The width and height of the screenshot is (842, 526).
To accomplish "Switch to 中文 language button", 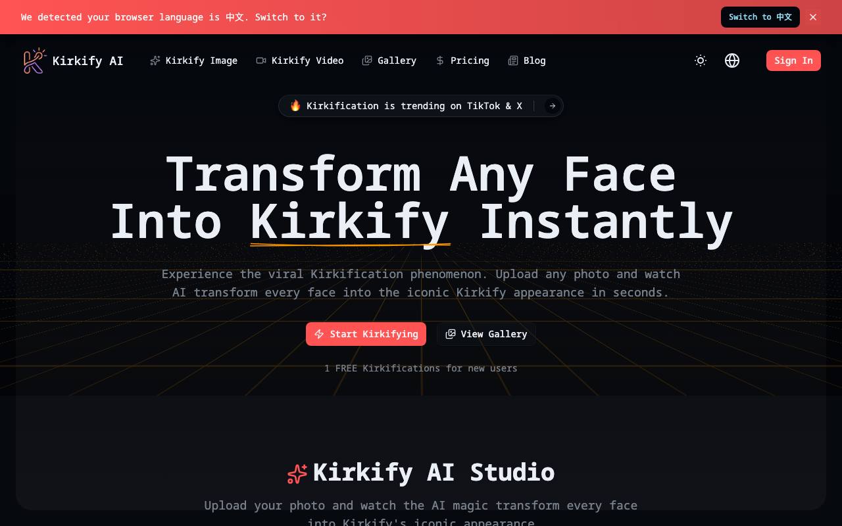I will 760,17.
